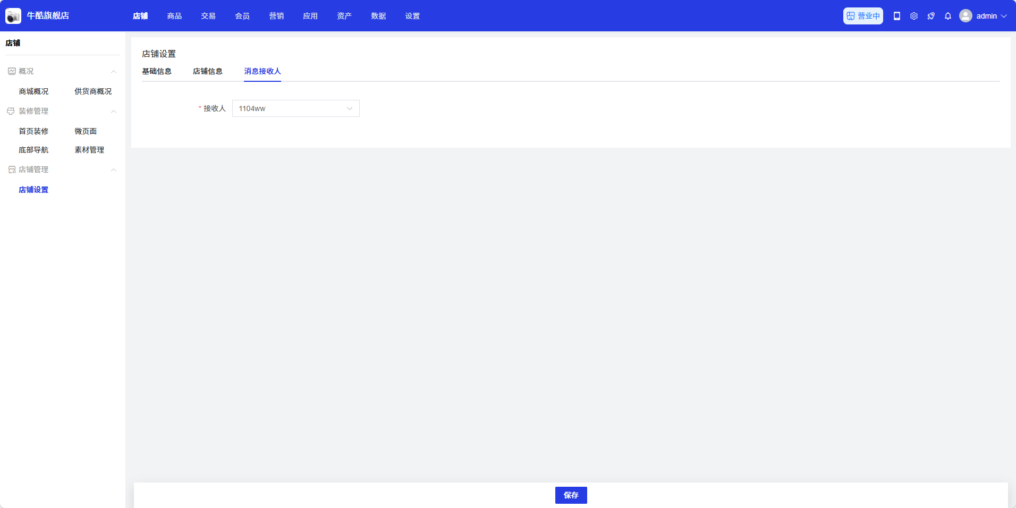
Task: Open the 商品 top menu
Action: point(174,16)
